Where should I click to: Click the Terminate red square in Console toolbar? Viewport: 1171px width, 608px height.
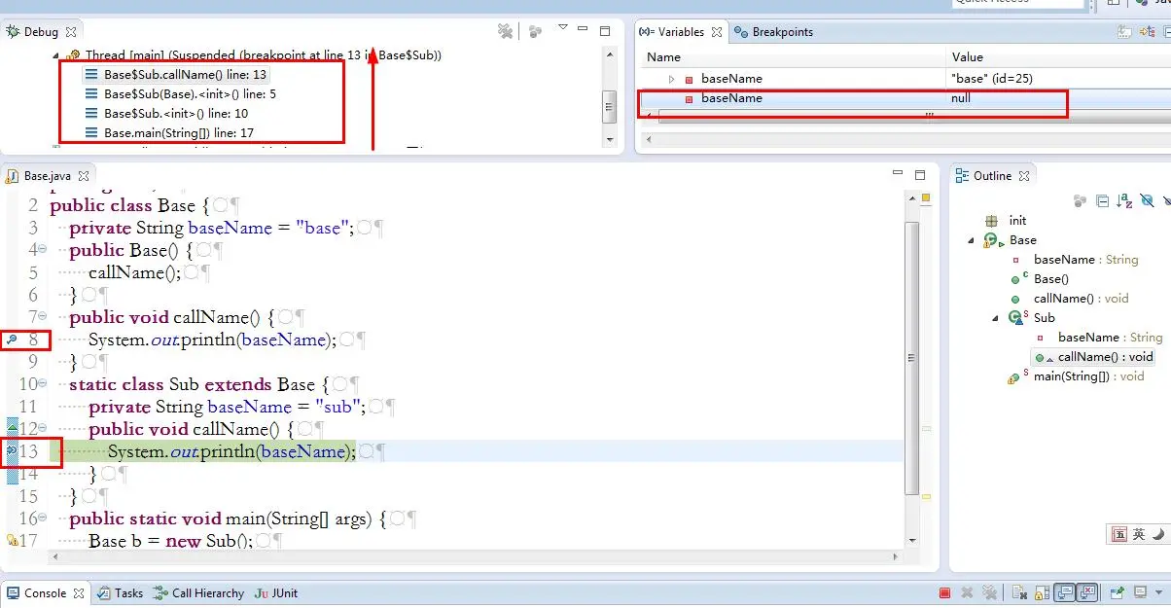coord(944,592)
